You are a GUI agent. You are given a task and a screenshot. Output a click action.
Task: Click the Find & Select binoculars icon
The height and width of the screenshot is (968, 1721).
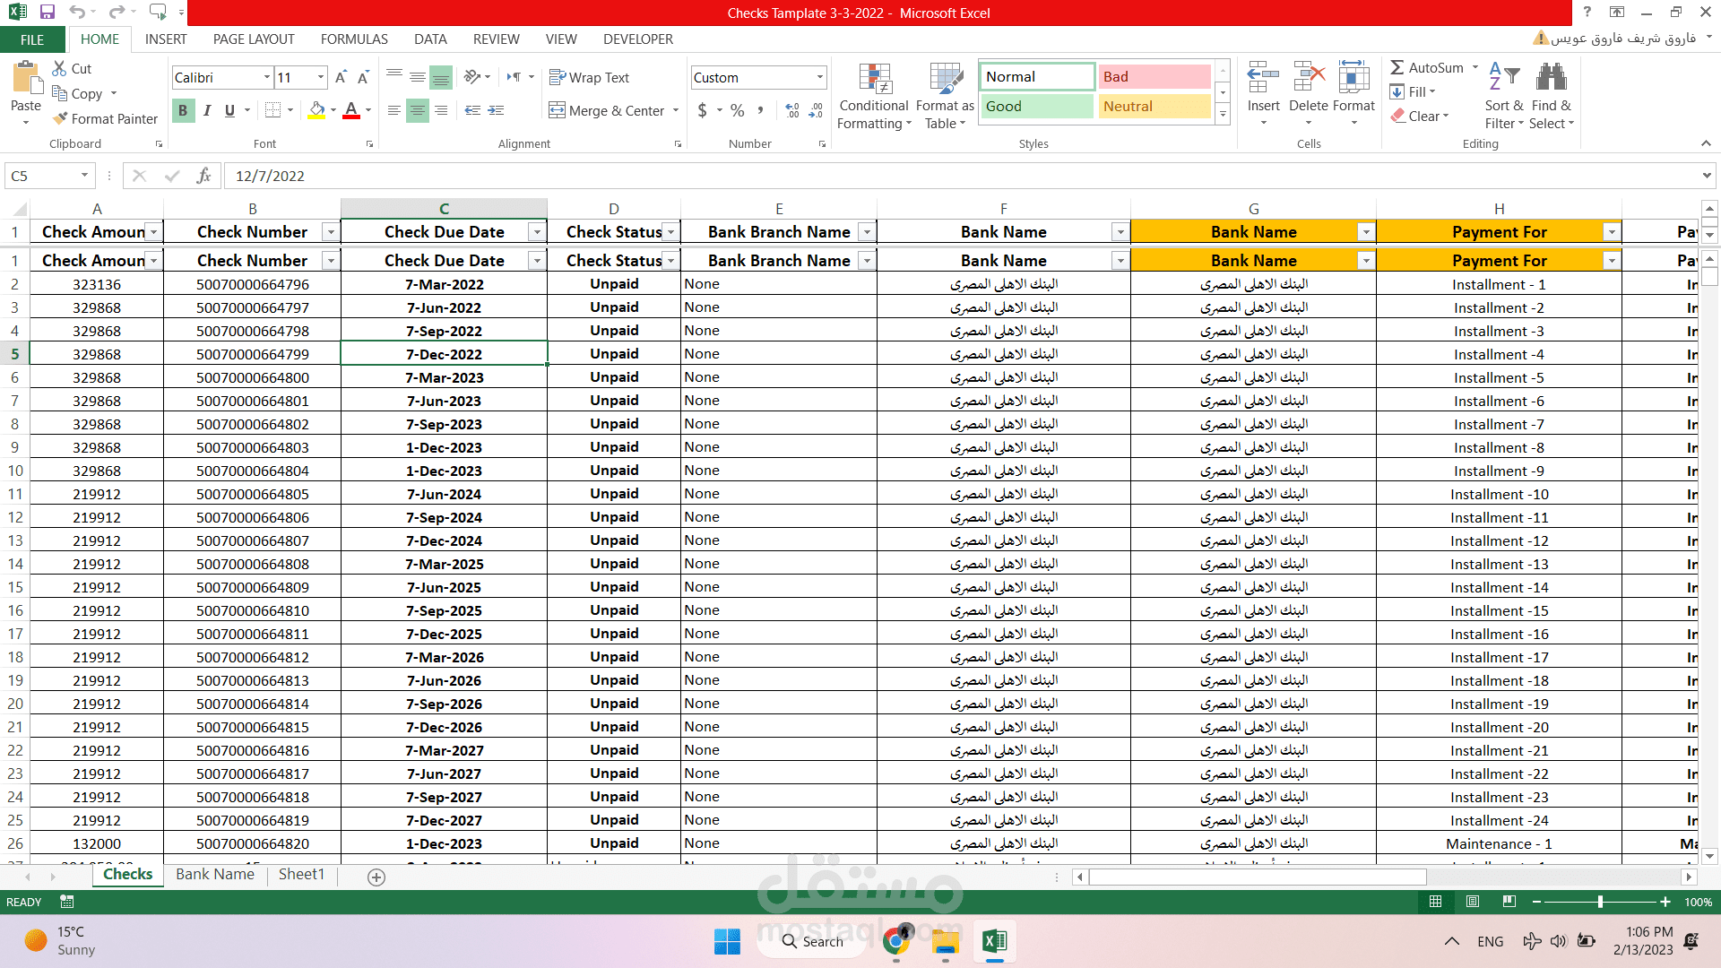tap(1551, 77)
